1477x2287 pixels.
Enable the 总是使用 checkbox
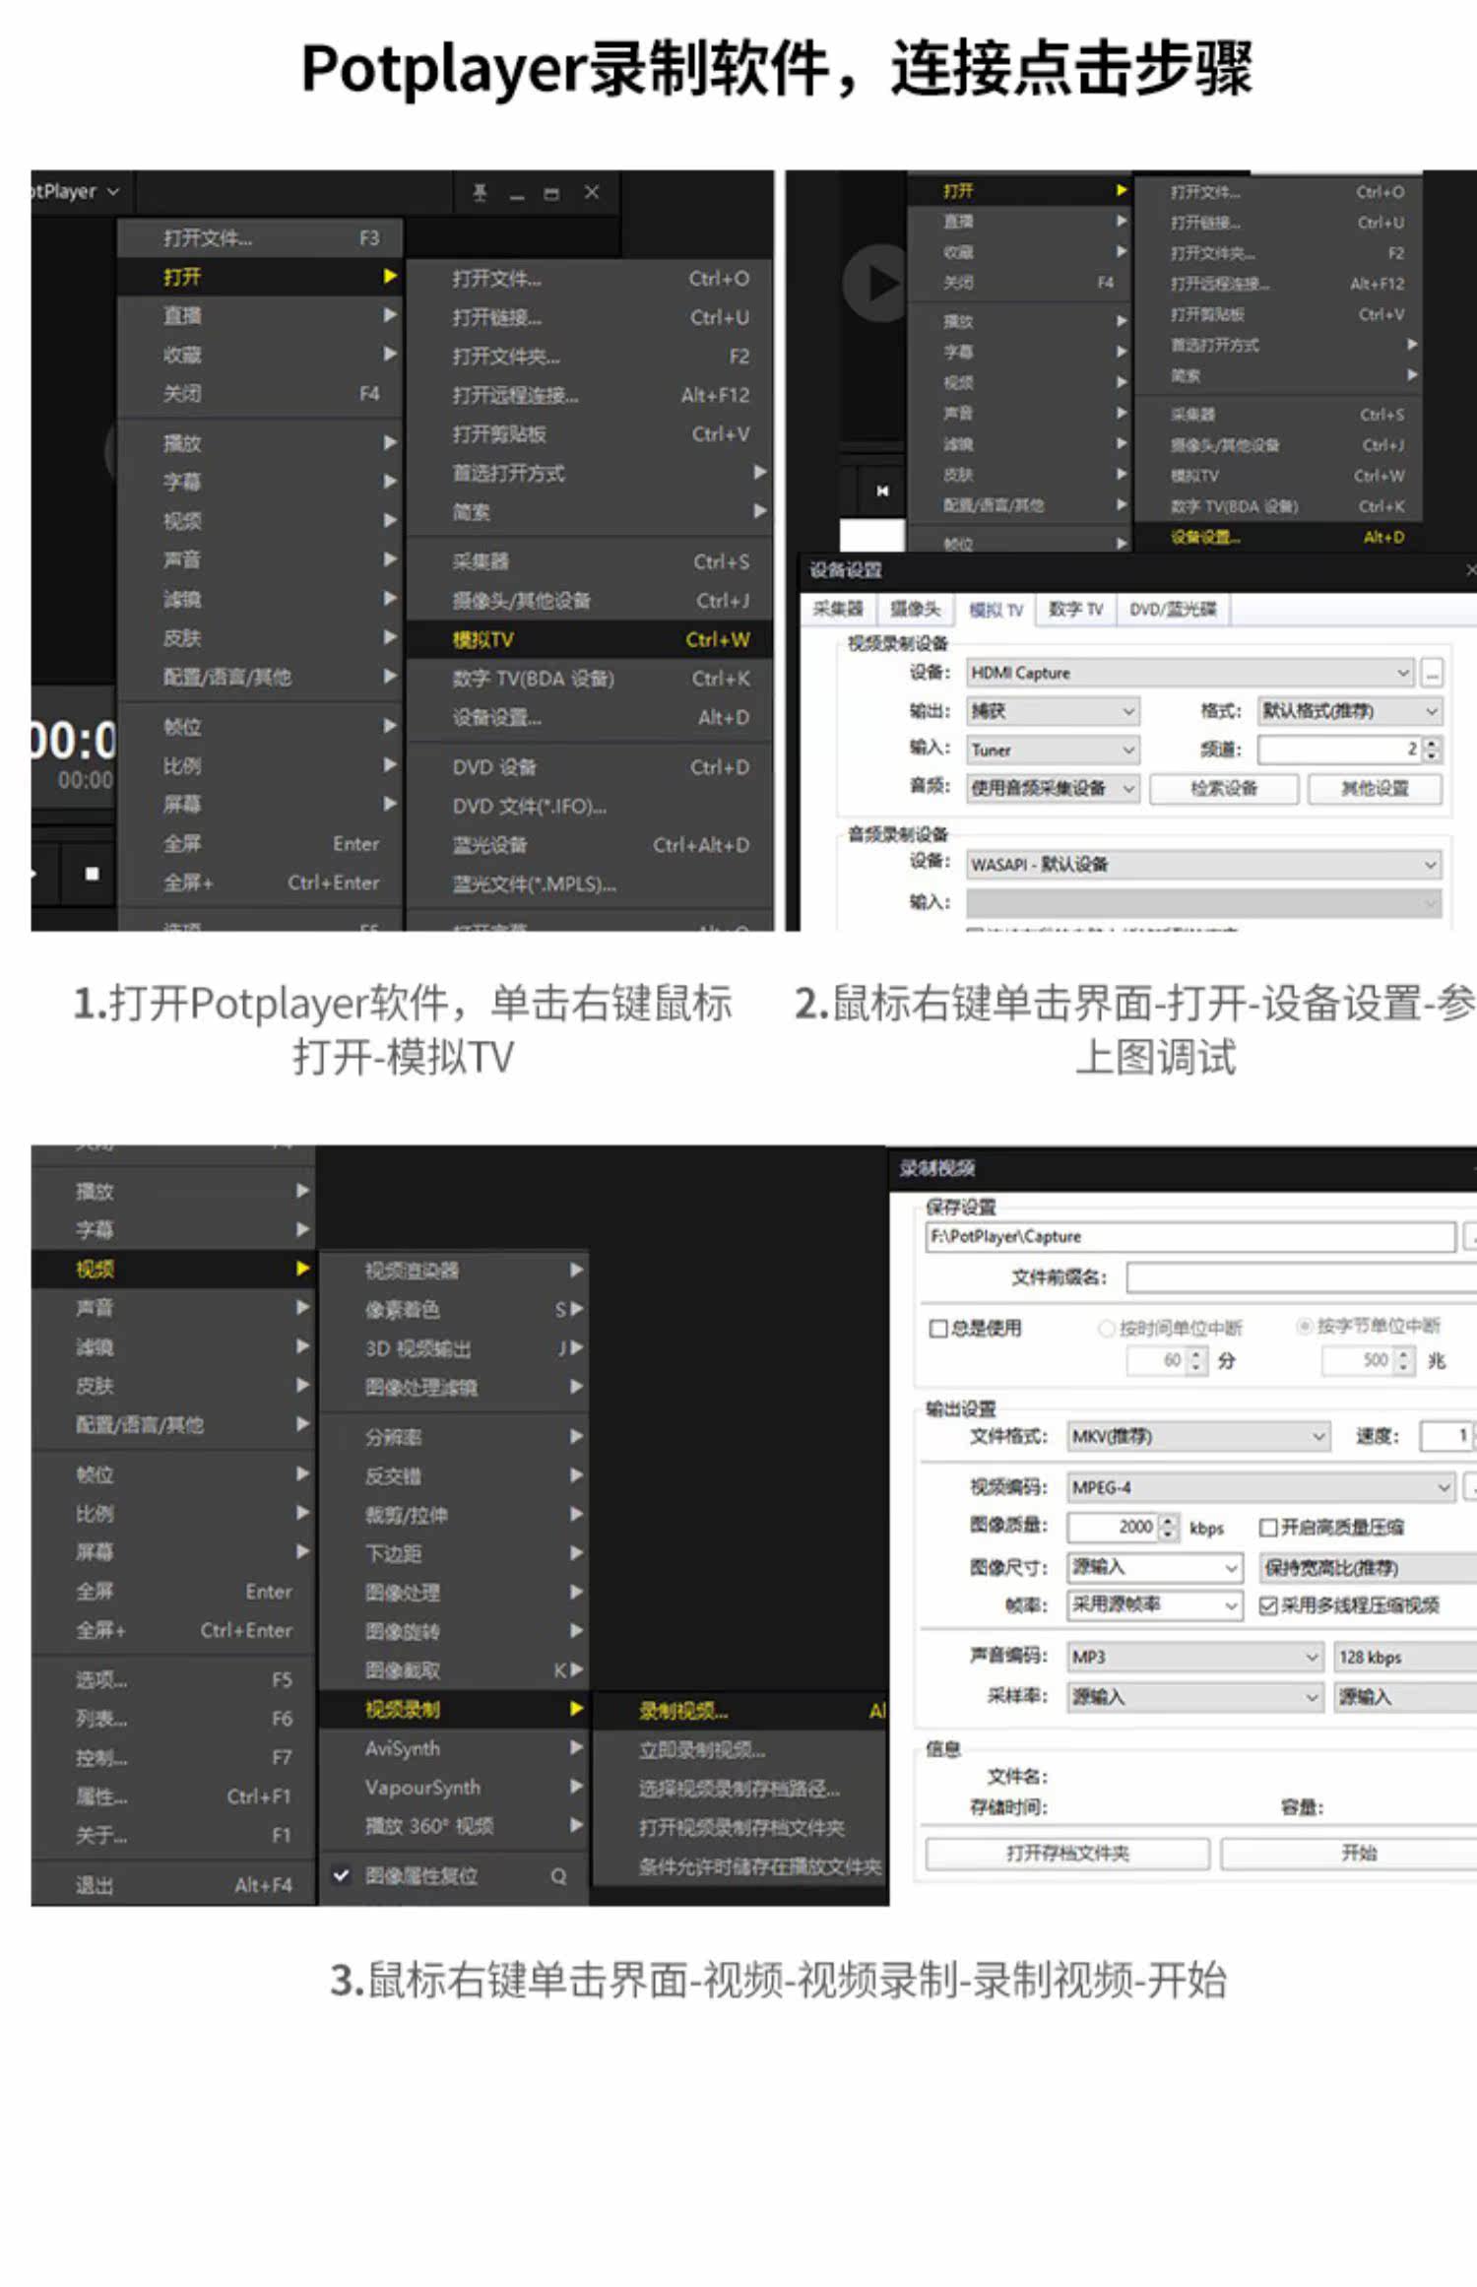938,1329
